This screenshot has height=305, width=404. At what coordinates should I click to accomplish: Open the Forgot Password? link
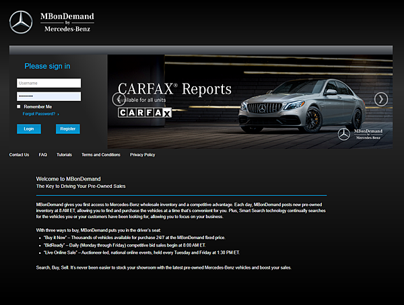39,114
